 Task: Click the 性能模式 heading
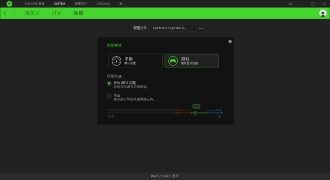[114, 45]
